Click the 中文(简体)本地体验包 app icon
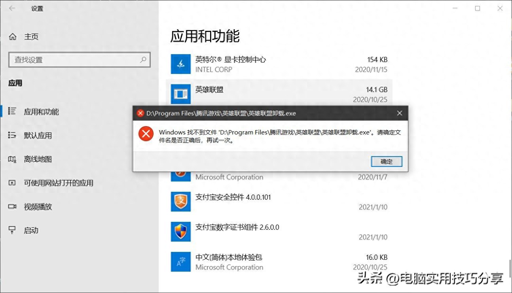Image resolution: width=512 pixels, height=293 pixels. pos(181,262)
